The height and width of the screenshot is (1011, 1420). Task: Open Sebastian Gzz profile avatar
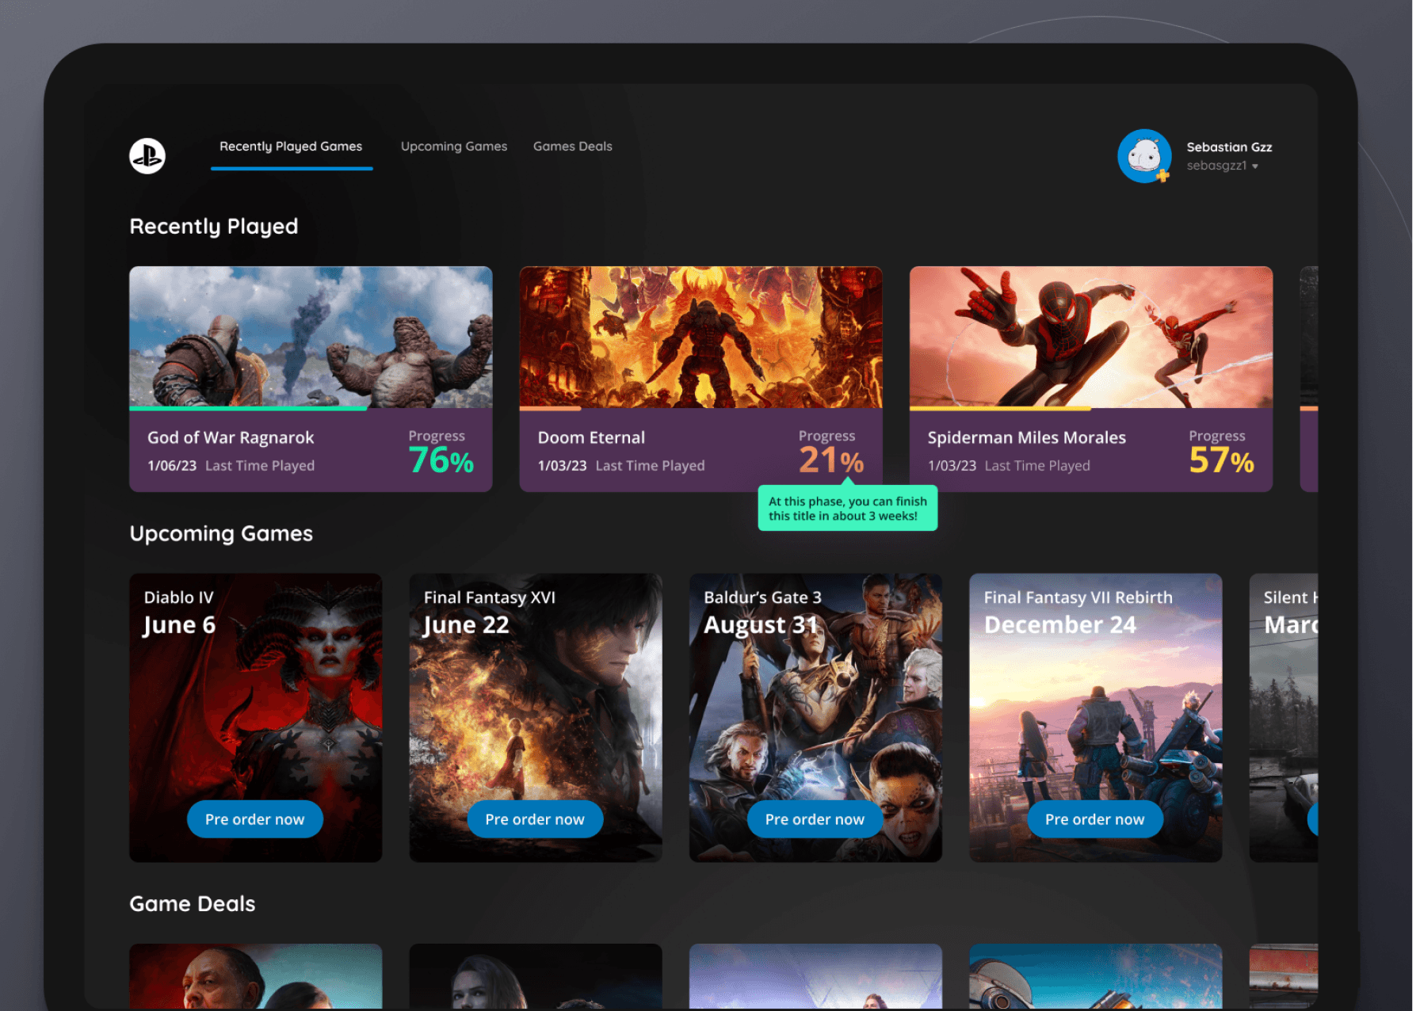click(x=1144, y=156)
